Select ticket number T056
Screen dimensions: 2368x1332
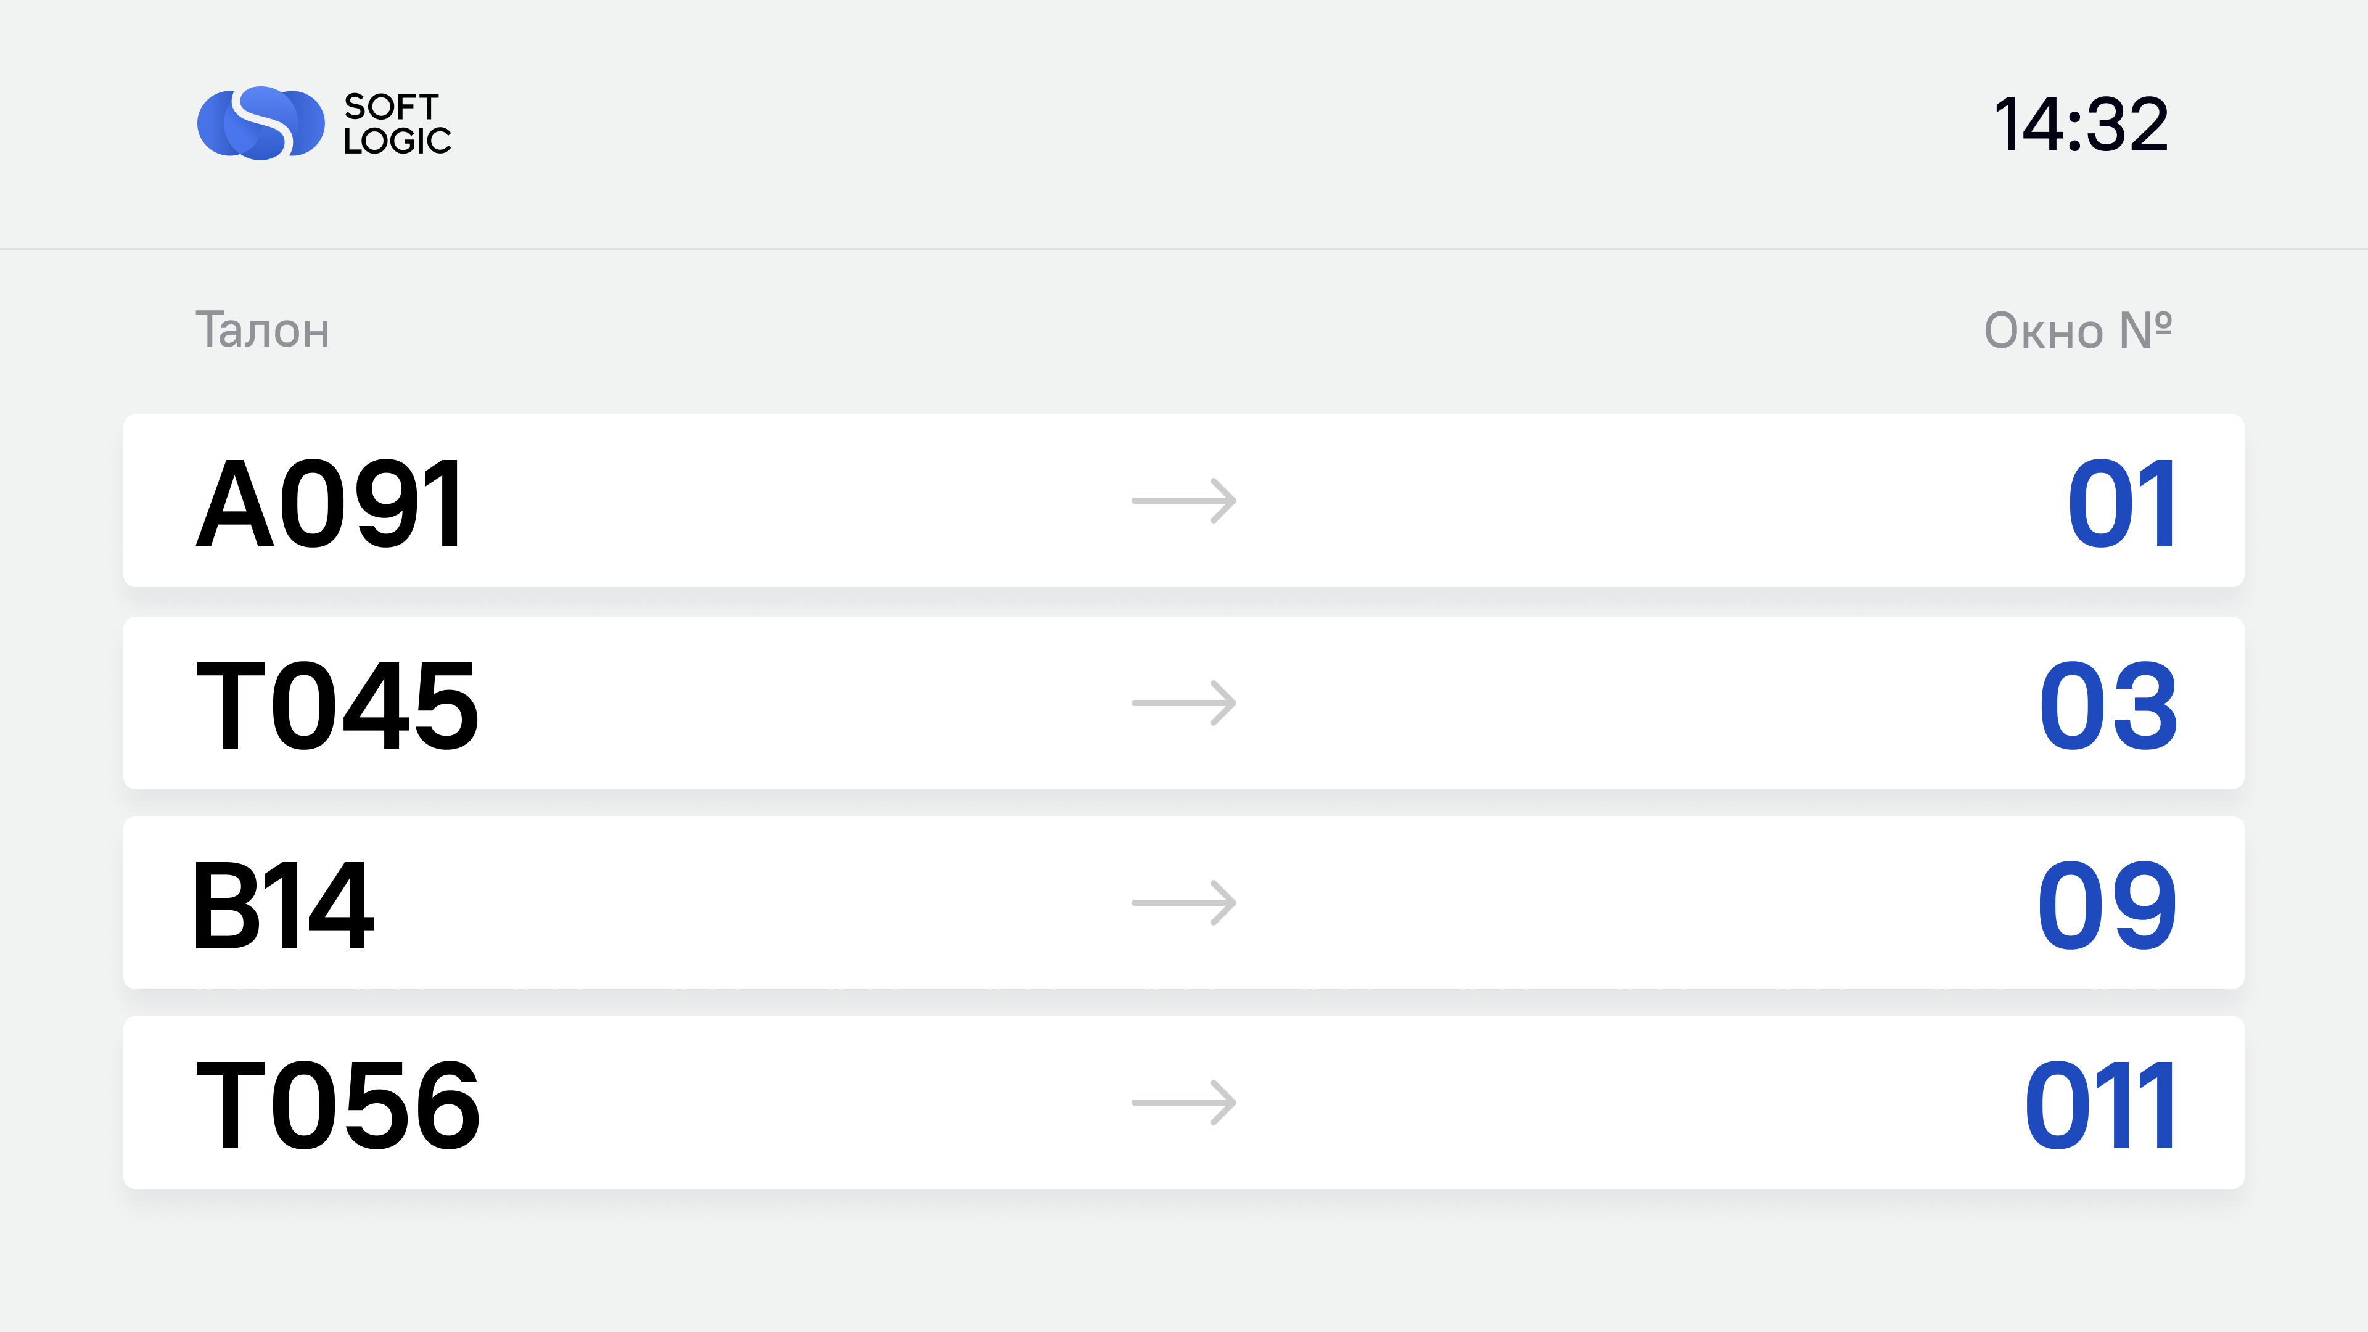[x=337, y=1105]
